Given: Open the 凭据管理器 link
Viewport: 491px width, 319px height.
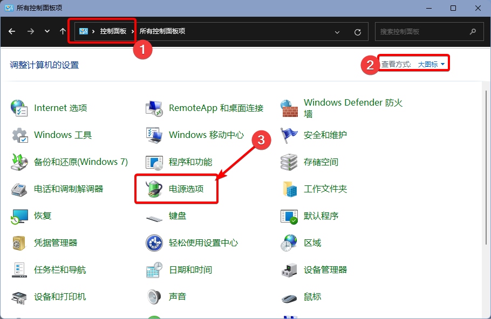Looking at the screenshot, I should click(x=56, y=243).
